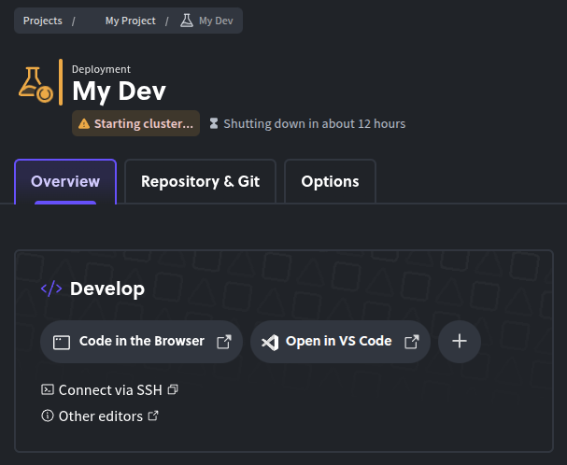Click the info icon beside Other editors
The width and height of the screenshot is (567, 465).
tap(48, 416)
